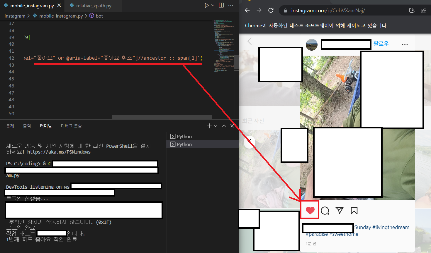Click editor horizontal scrollbar
Screen dimensions: 431x253
tap(162, 117)
